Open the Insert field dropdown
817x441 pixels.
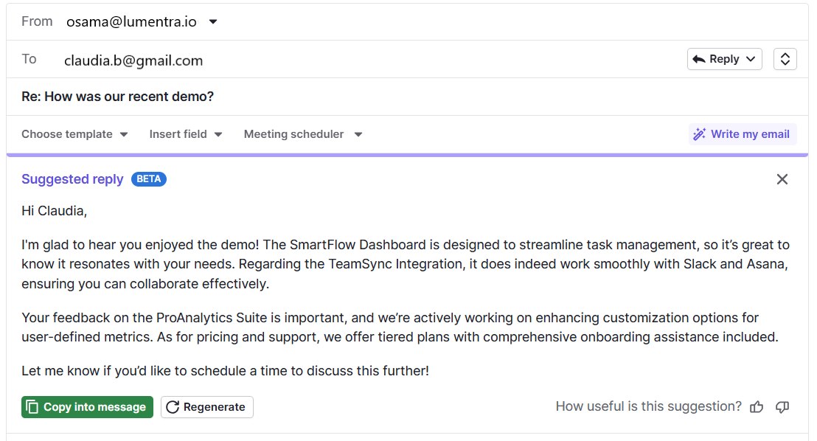click(185, 133)
